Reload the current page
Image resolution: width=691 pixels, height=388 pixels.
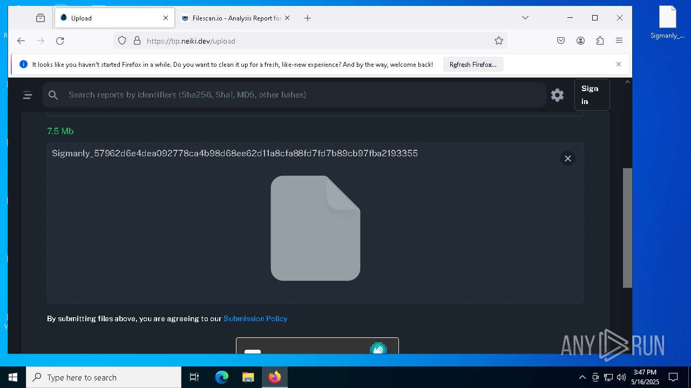pyautogui.click(x=60, y=40)
